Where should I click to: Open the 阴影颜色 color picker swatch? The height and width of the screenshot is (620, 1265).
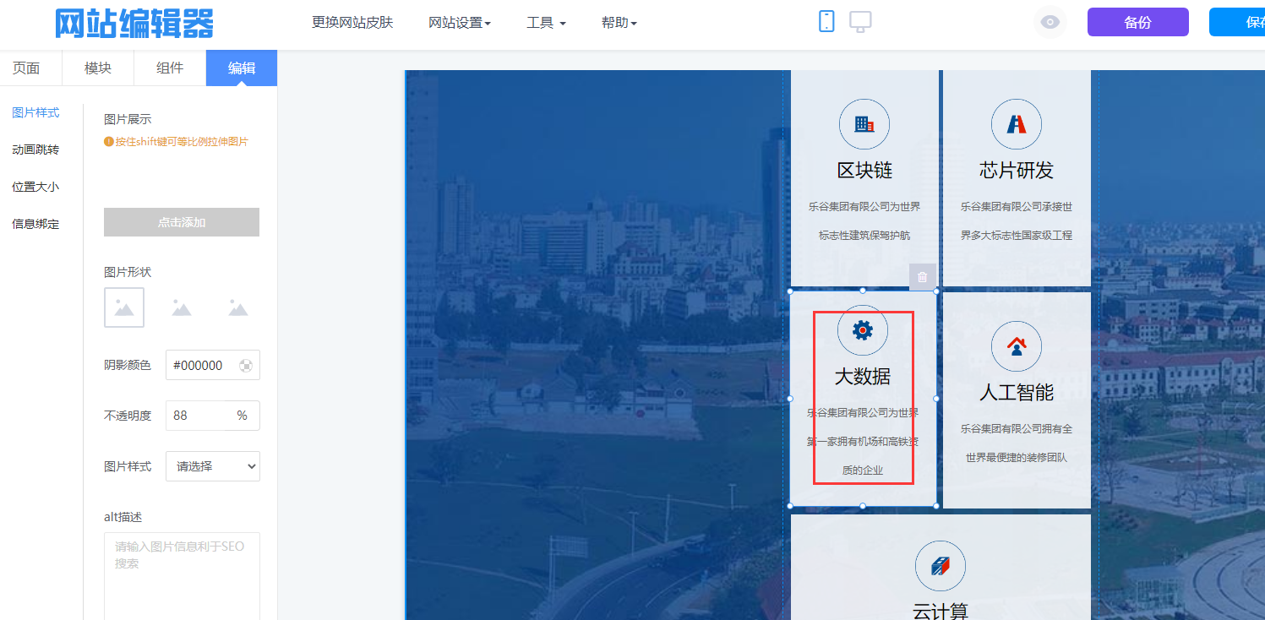pyautogui.click(x=246, y=366)
